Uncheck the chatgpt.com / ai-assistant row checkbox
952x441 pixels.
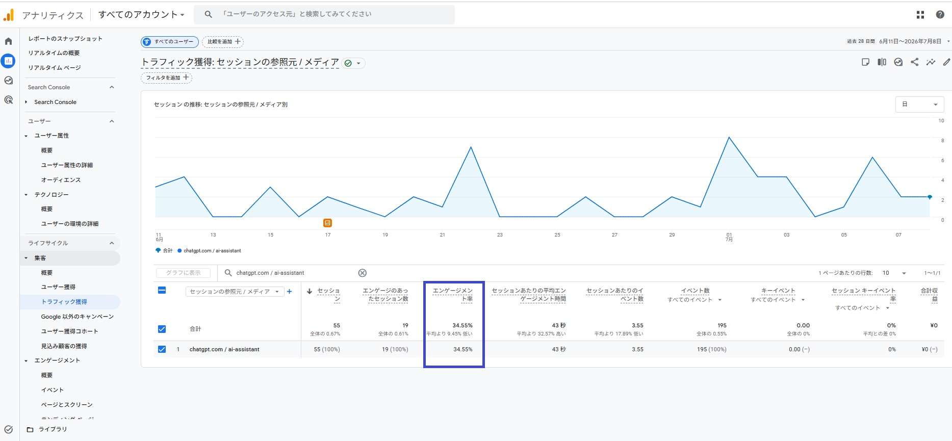[162, 349]
